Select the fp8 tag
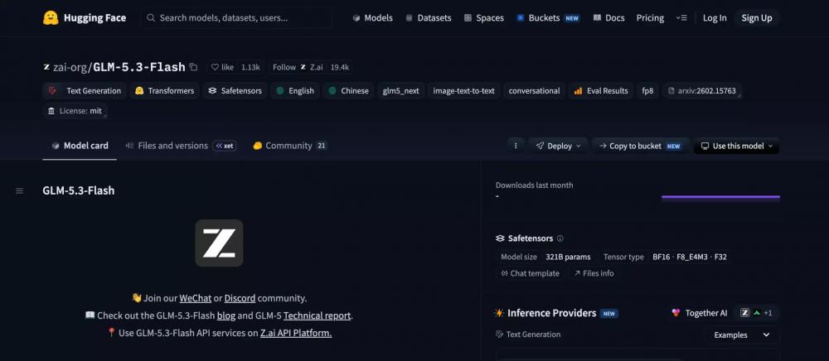Screen dimensions: 829x361 (647, 91)
